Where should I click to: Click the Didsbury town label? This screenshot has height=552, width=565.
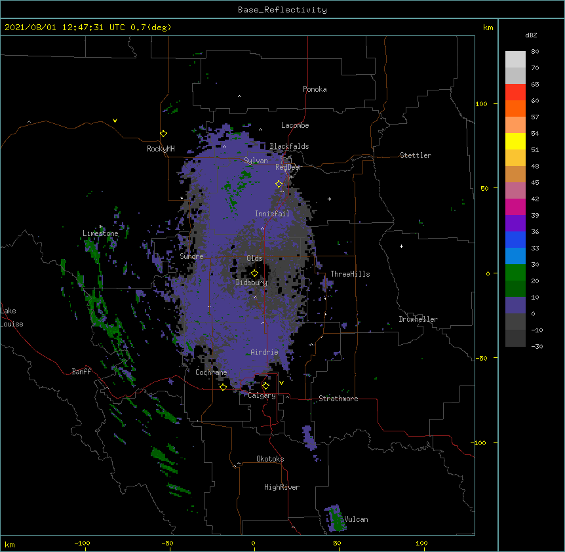[252, 283]
